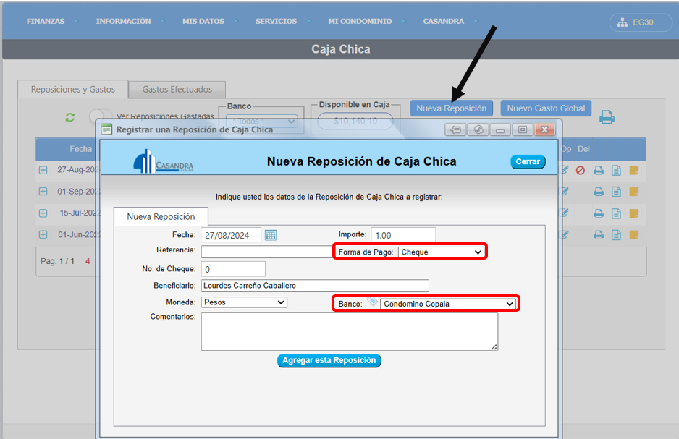Click the organization icon next to EG30
Viewport: 679px width, 439px height.
pyautogui.click(x=623, y=22)
